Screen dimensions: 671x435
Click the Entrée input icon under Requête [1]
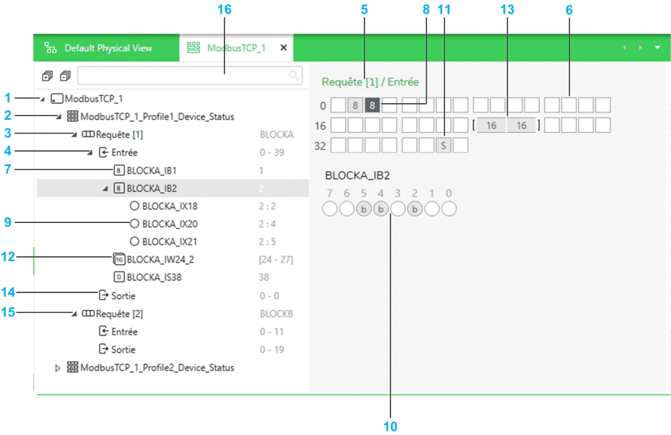103,152
